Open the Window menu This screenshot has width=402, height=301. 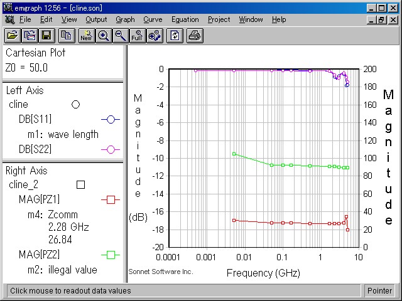[x=251, y=19]
